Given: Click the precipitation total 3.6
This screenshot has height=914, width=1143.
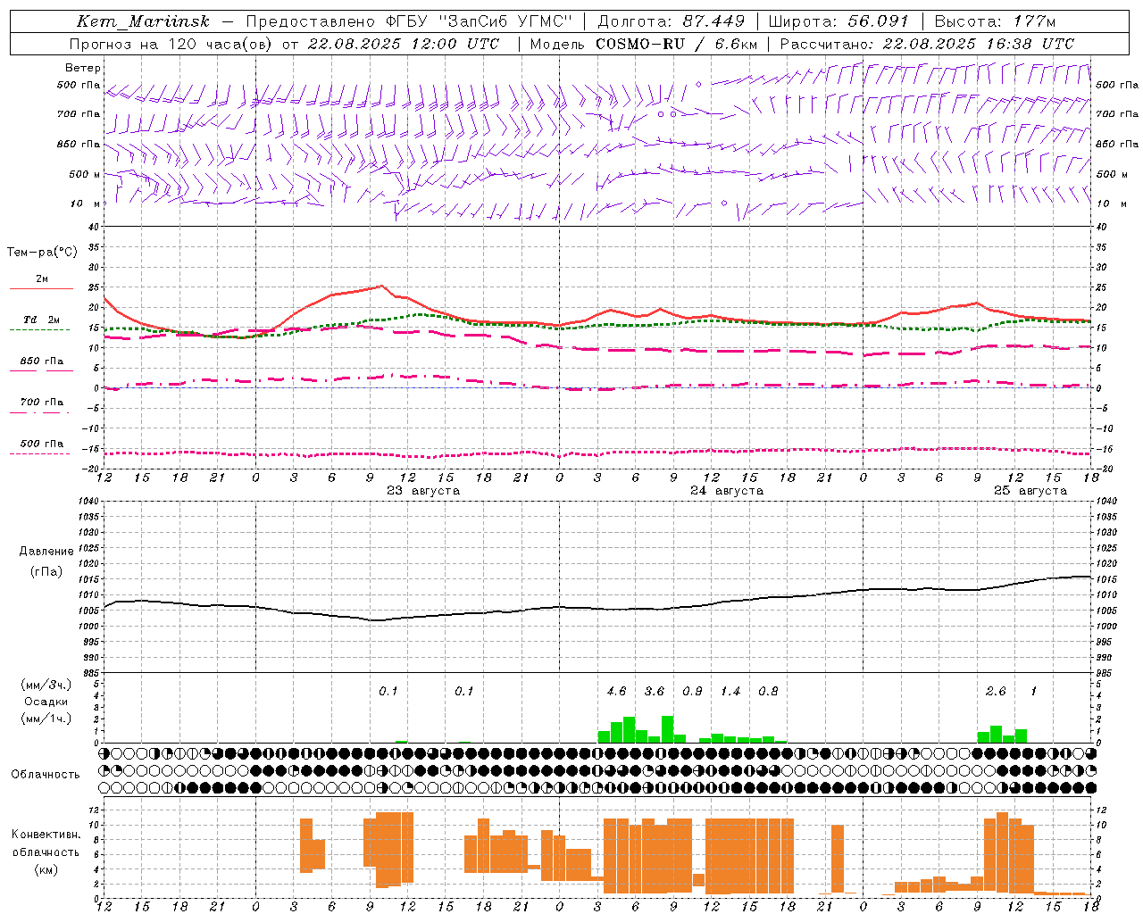Looking at the screenshot, I should pos(655,692).
